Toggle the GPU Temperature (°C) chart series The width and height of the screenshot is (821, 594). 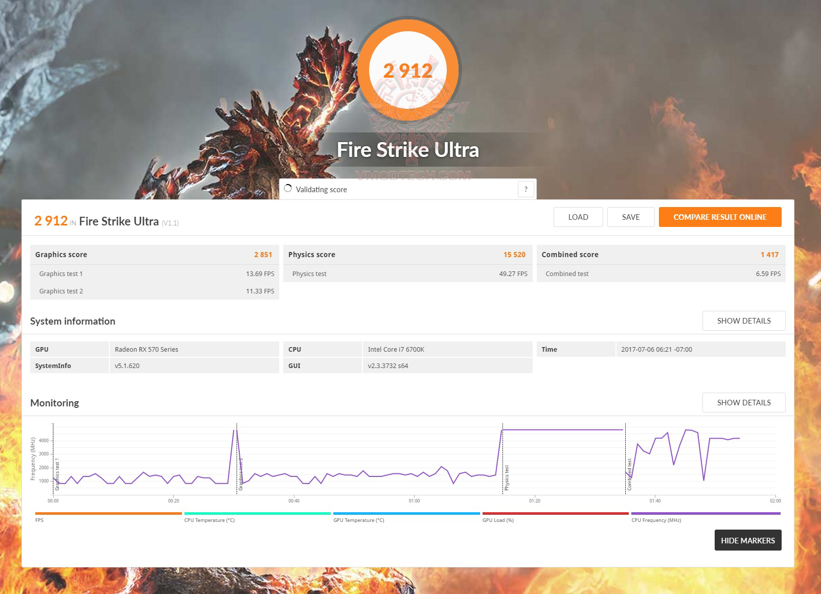point(406,513)
